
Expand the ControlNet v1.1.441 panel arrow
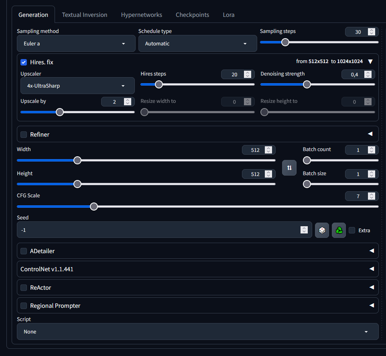371,269
